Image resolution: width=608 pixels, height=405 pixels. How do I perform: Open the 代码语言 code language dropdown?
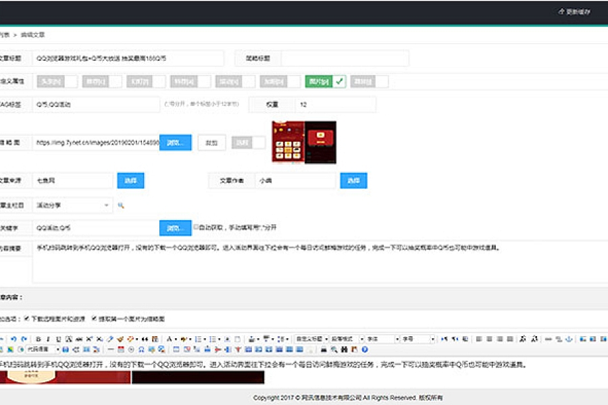43,350
